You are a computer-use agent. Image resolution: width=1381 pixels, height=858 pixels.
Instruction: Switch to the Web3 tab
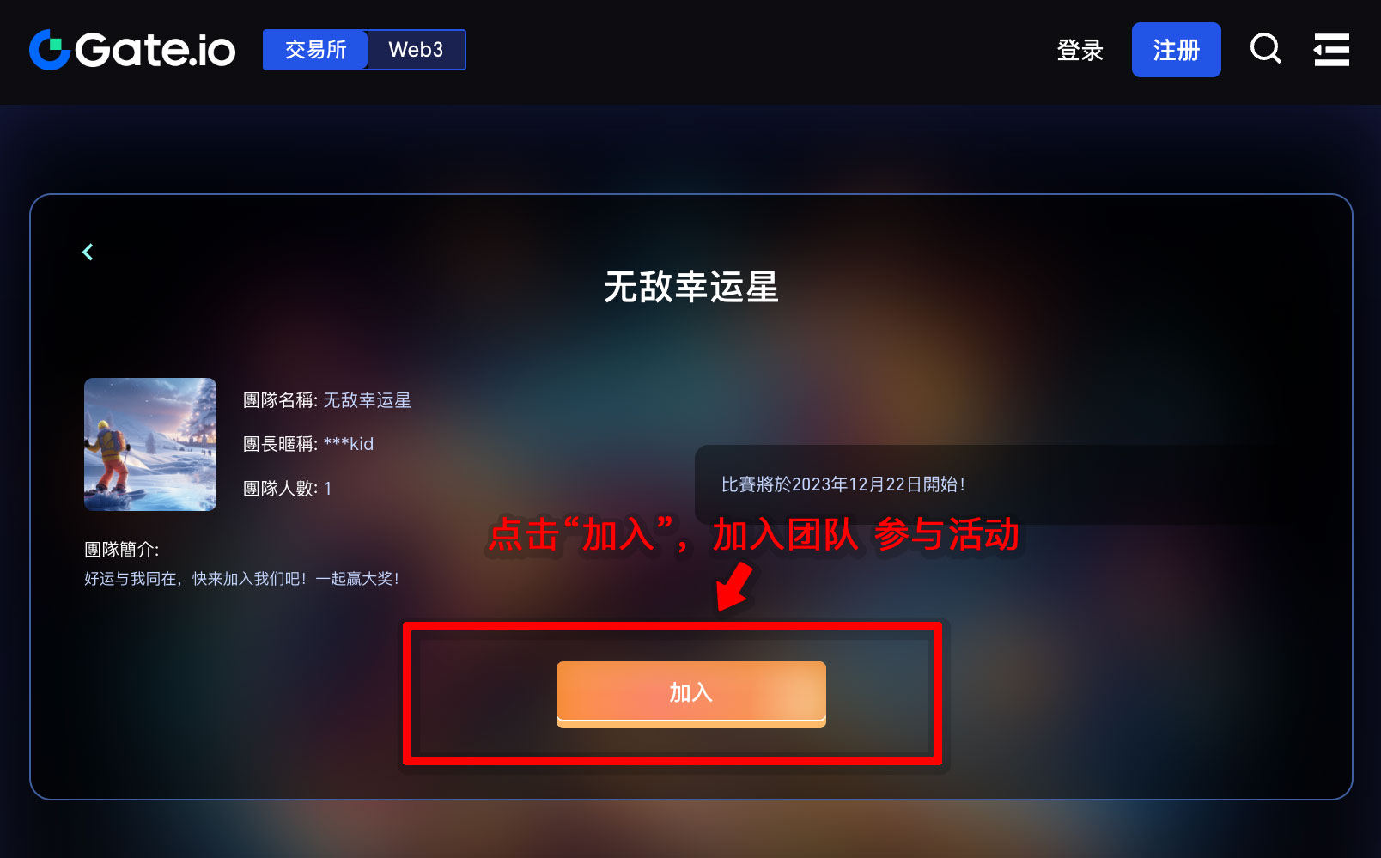[x=416, y=50]
